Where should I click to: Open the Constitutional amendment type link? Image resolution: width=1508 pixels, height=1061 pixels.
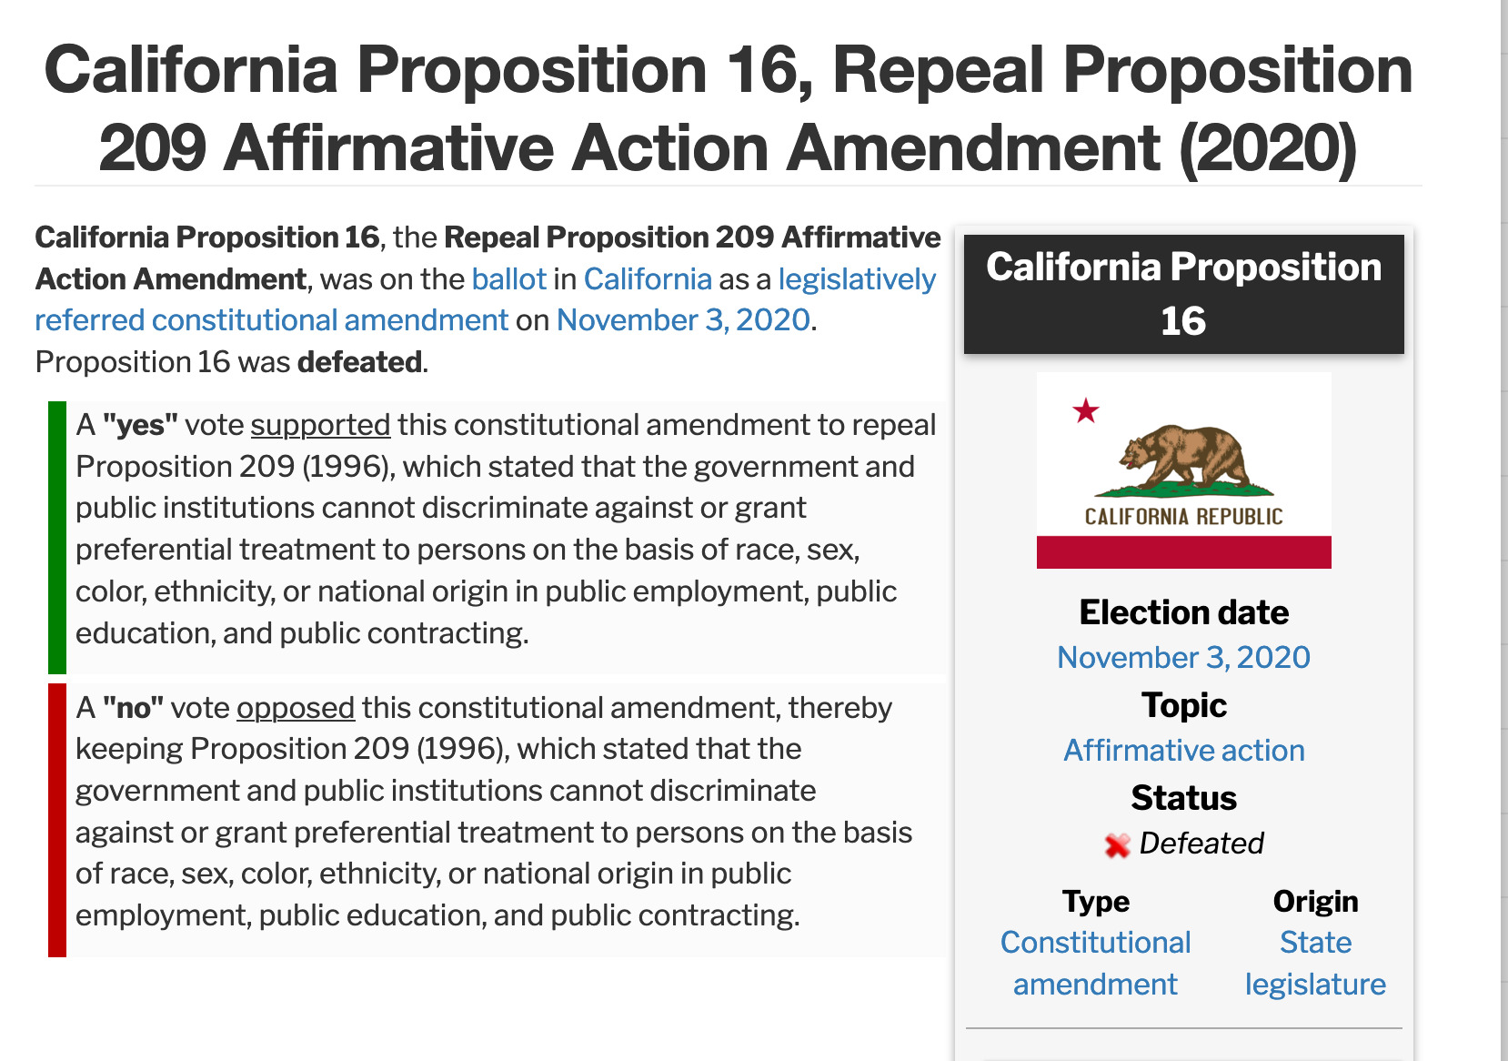point(1095,963)
